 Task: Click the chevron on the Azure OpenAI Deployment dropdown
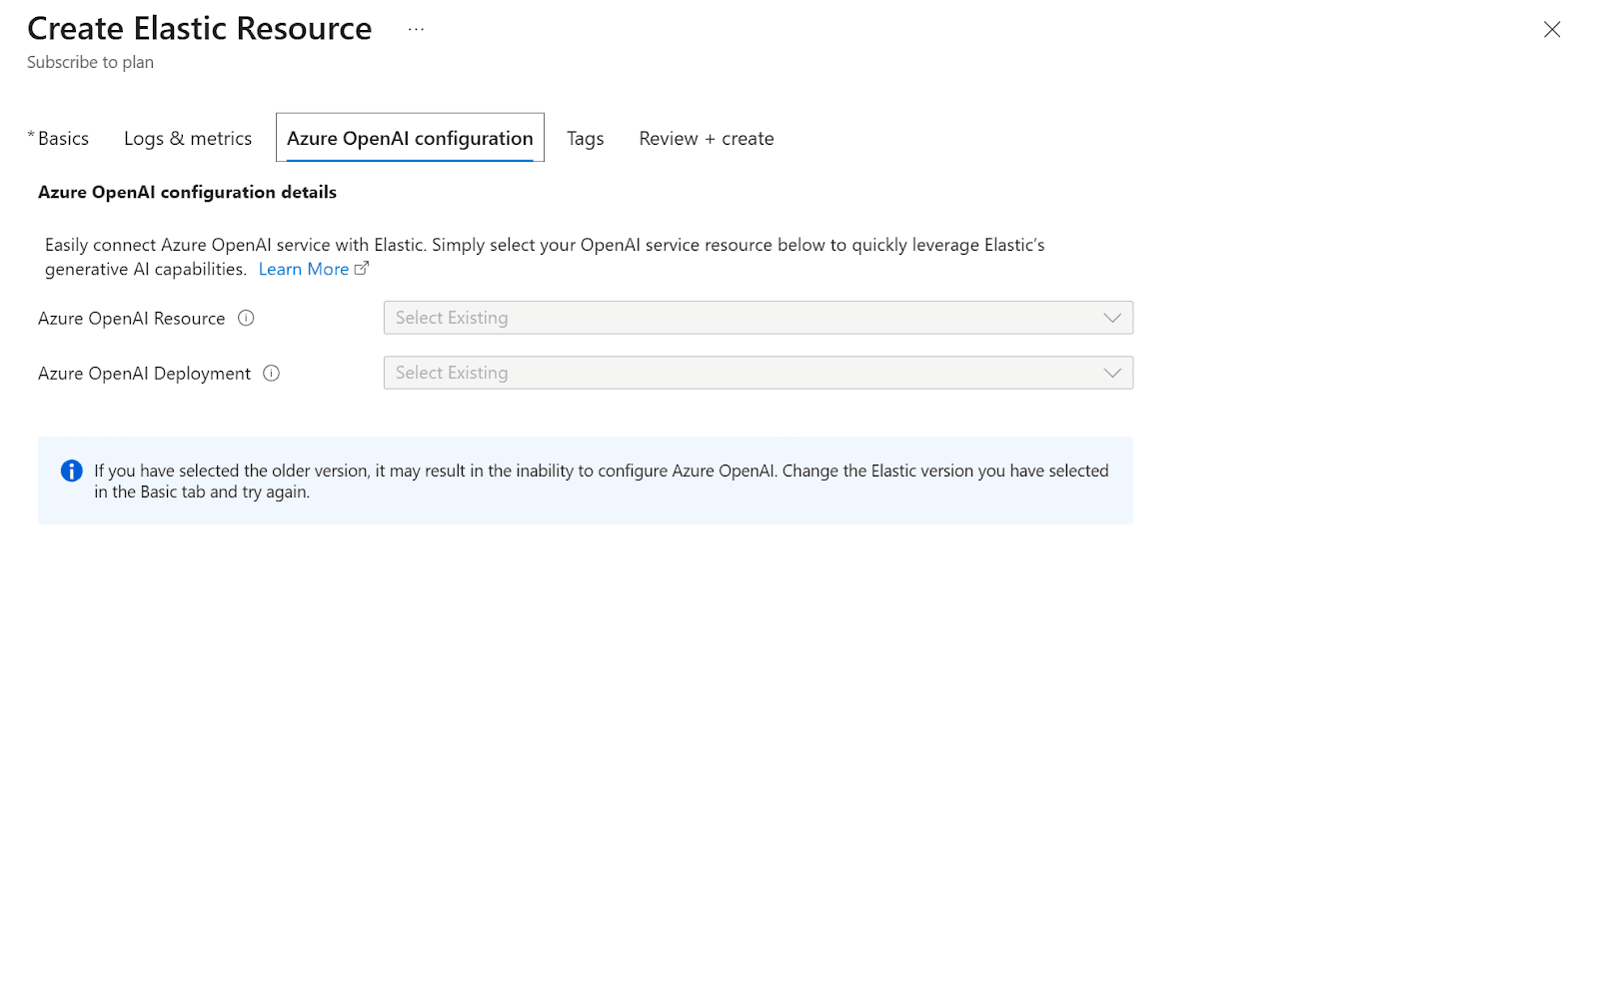coord(1112,373)
